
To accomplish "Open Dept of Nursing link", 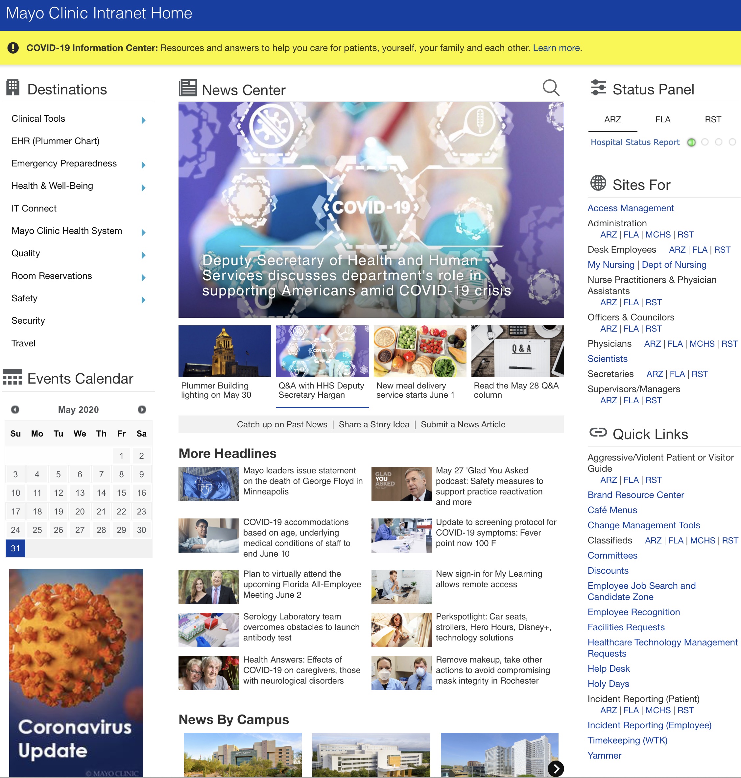I will pos(674,264).
